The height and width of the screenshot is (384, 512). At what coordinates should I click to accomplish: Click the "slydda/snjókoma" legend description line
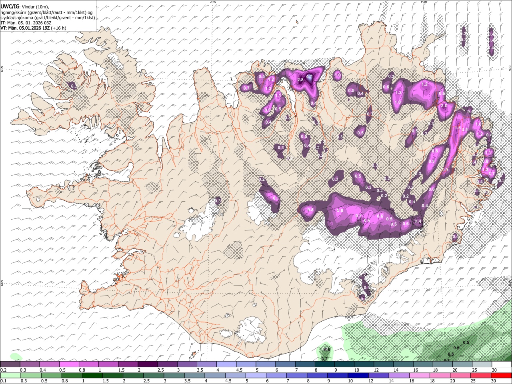[x=48, y=18]
